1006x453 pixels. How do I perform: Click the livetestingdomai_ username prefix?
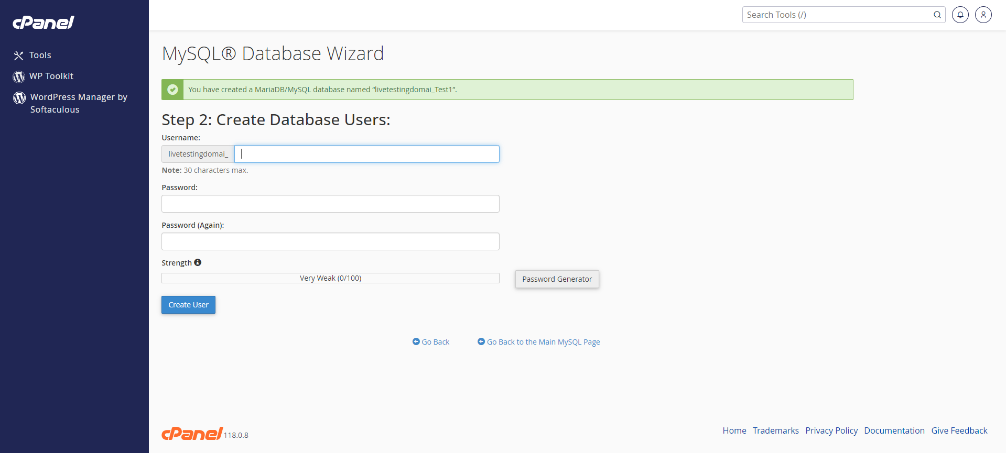click(x=198, y=154)
